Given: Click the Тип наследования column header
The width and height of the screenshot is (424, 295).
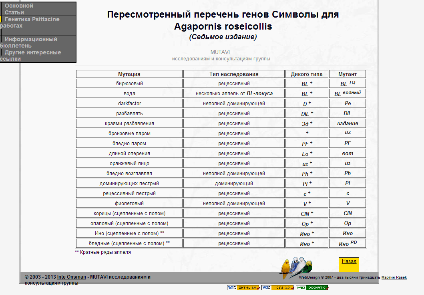Looking at the screenshot, I should click(x=234, y=74).
